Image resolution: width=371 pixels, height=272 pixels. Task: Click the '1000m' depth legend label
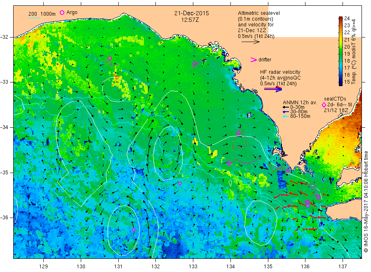(48, 14)
